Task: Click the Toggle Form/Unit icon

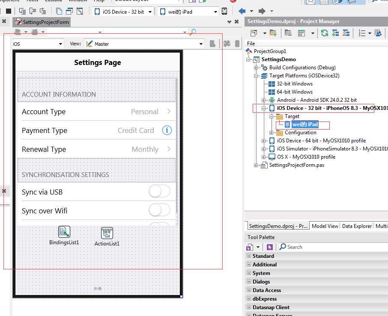Action: tap(80, 11)
